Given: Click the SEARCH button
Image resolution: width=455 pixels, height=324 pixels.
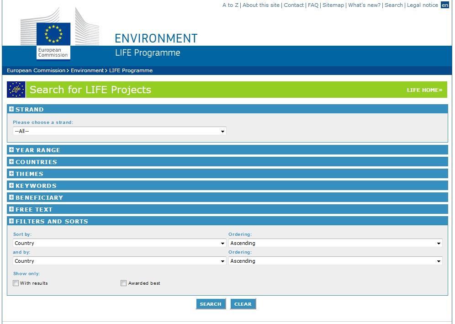Looking at the screenshot, I should click(211, 304).
